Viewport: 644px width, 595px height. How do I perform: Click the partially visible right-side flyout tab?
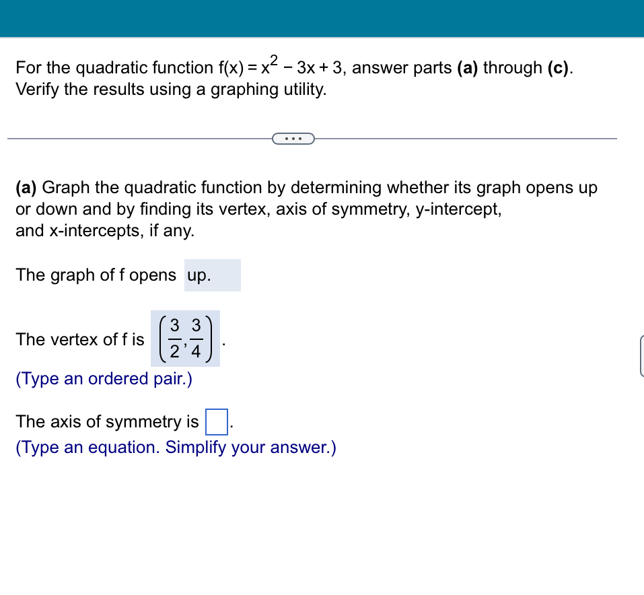click(x=641, y=355)
